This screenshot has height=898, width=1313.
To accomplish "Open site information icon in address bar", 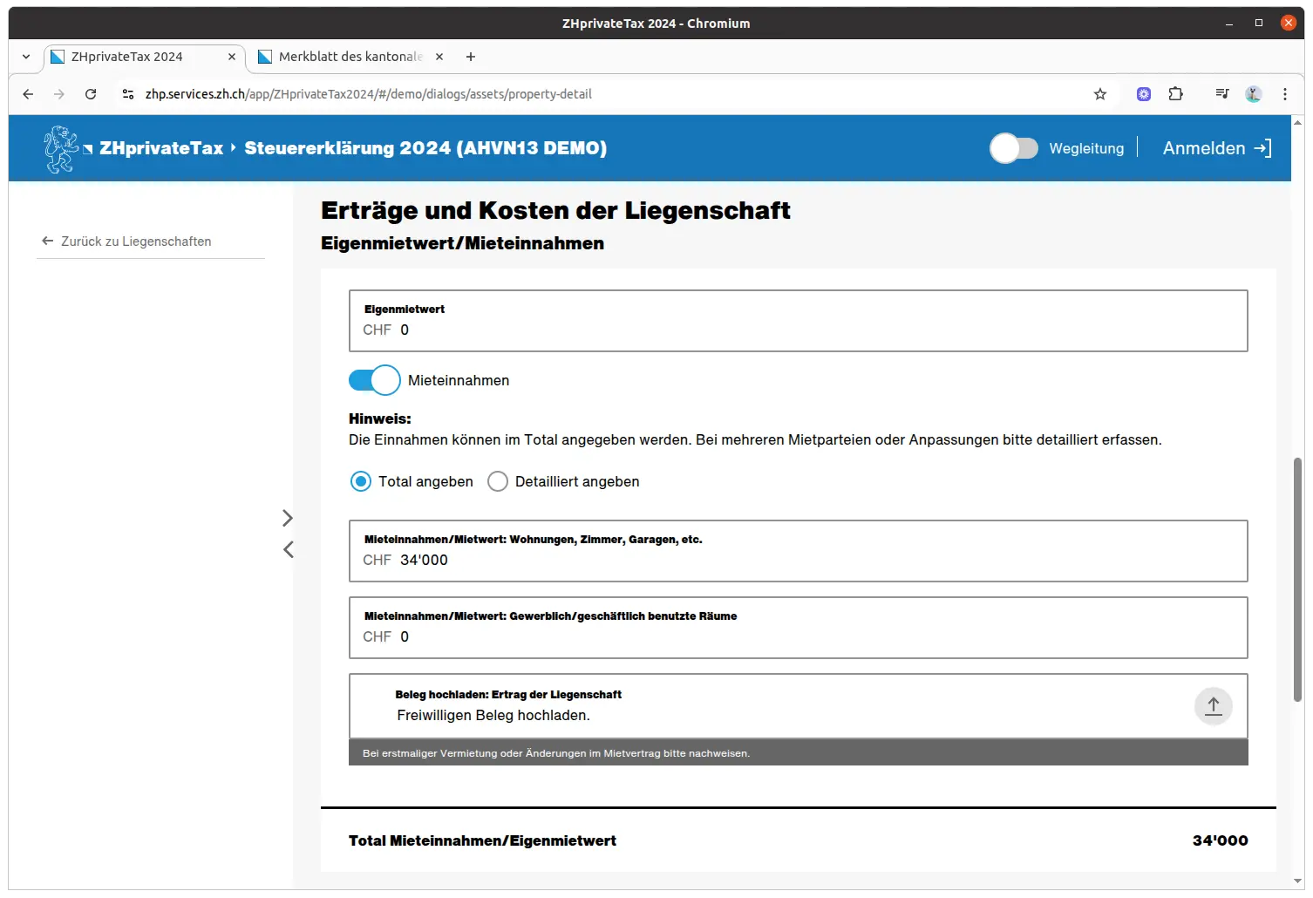I will (128, 94).
